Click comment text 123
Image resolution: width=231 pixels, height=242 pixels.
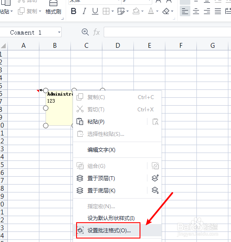click(51, 101)
